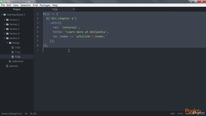206x116 pixels.
Task: Expand the Section_4 folder arrow
Action: 5,34
